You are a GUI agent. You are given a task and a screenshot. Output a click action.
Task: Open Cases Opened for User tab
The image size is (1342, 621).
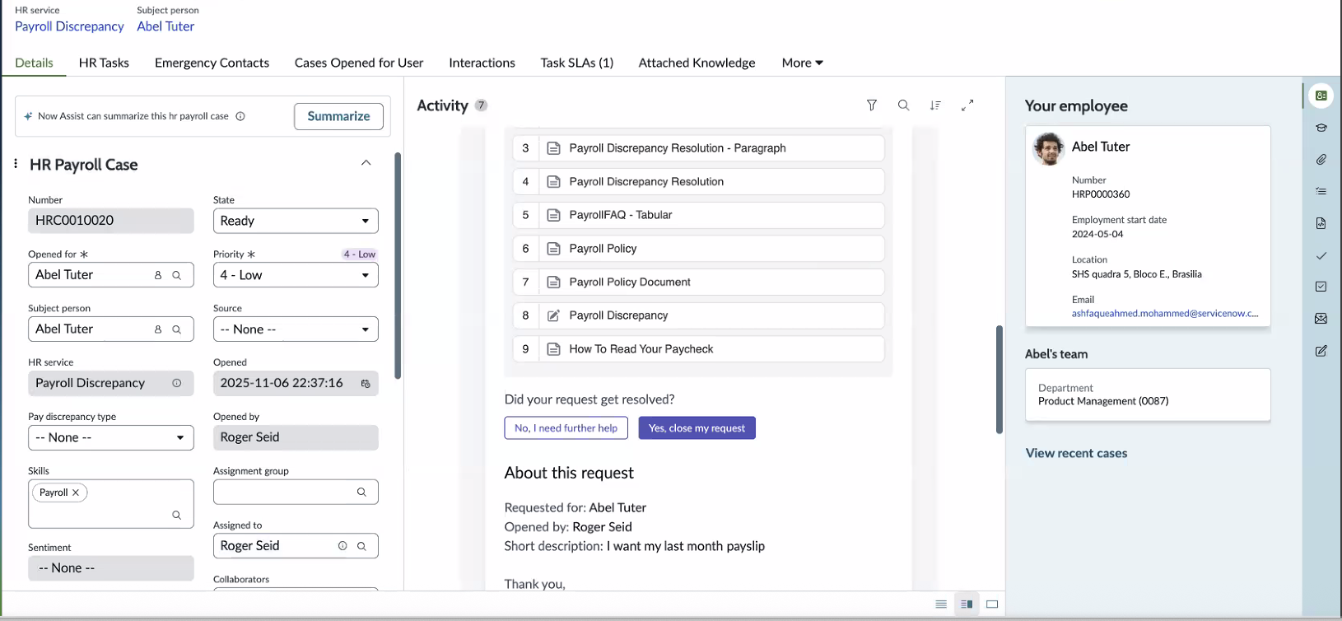(x=359, y=63)
